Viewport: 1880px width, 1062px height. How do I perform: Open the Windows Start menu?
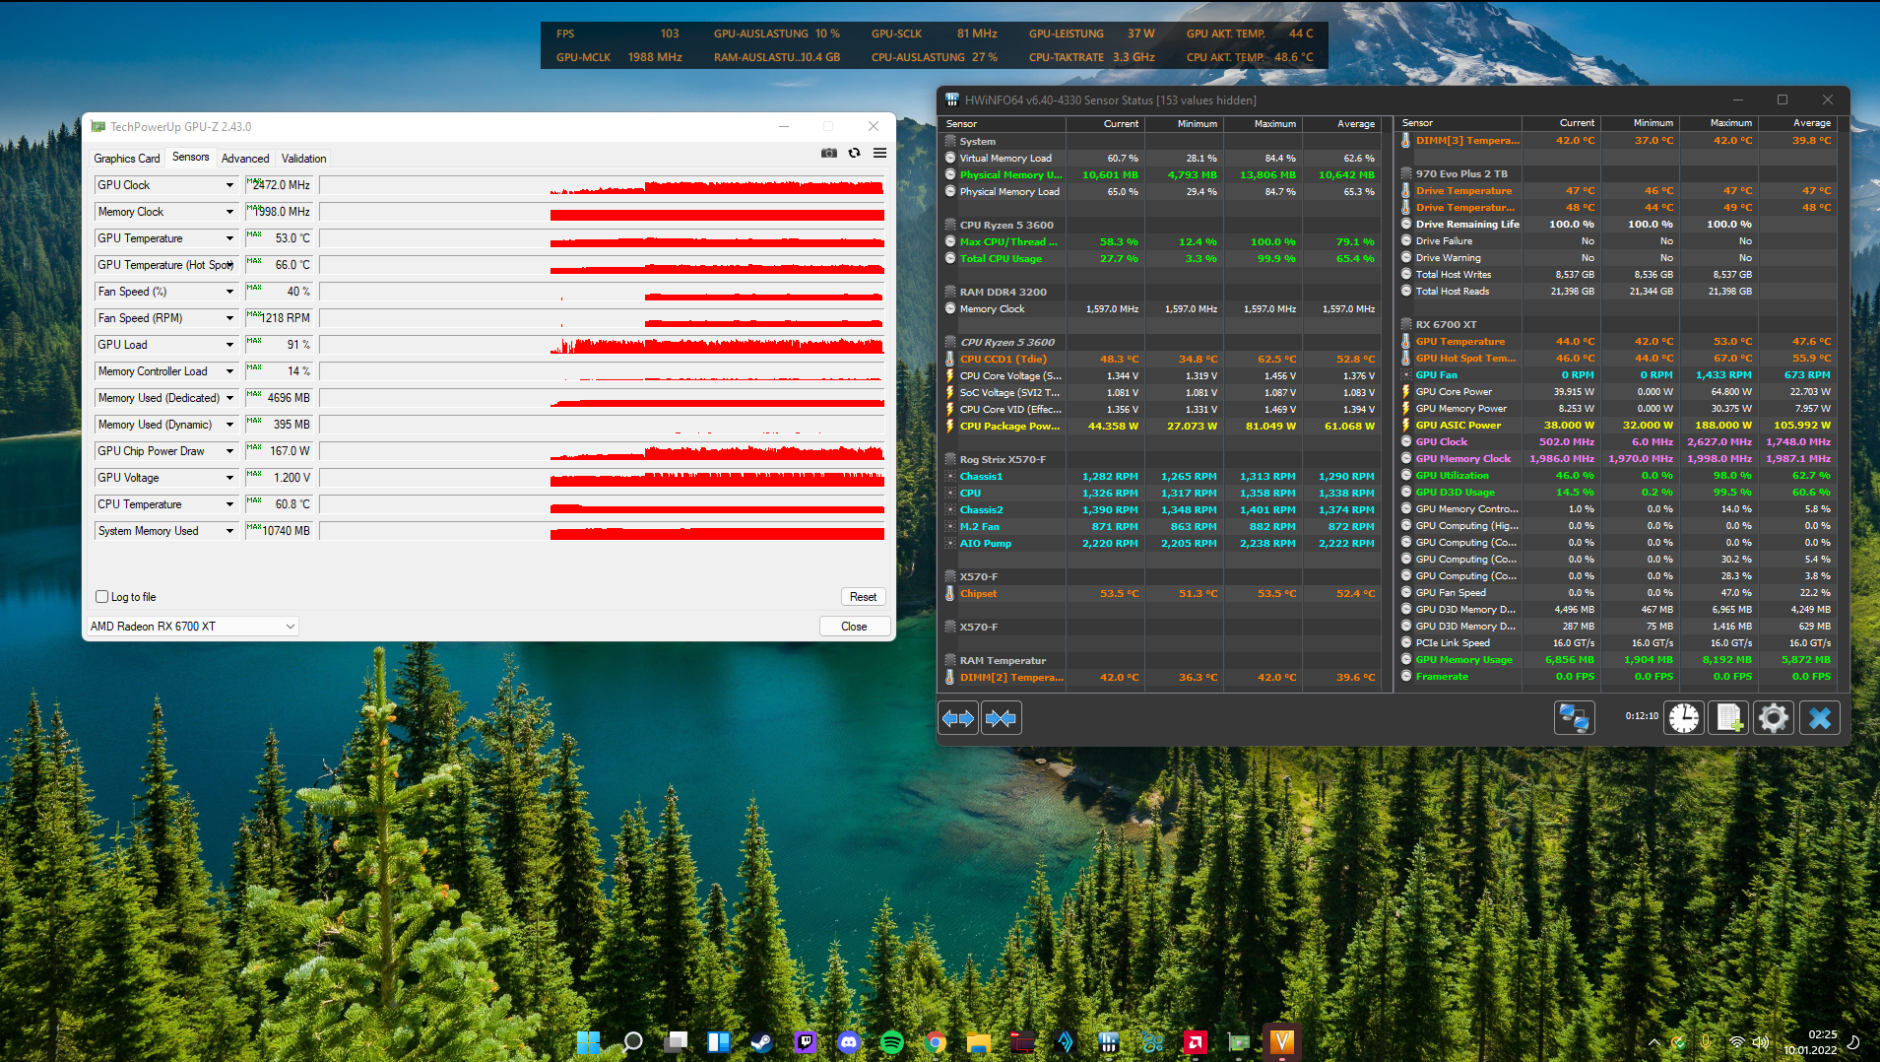(x=588, y=1041)
